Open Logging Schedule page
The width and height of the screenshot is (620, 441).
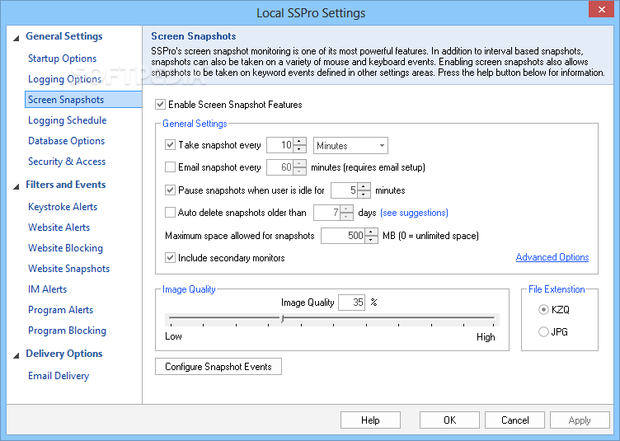[x=68, y=120]
